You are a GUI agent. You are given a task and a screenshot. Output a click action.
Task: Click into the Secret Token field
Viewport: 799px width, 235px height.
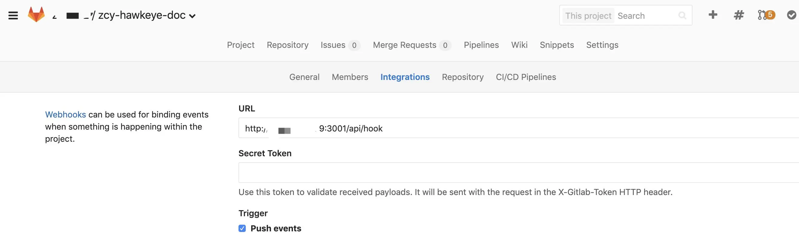(519, 173)
